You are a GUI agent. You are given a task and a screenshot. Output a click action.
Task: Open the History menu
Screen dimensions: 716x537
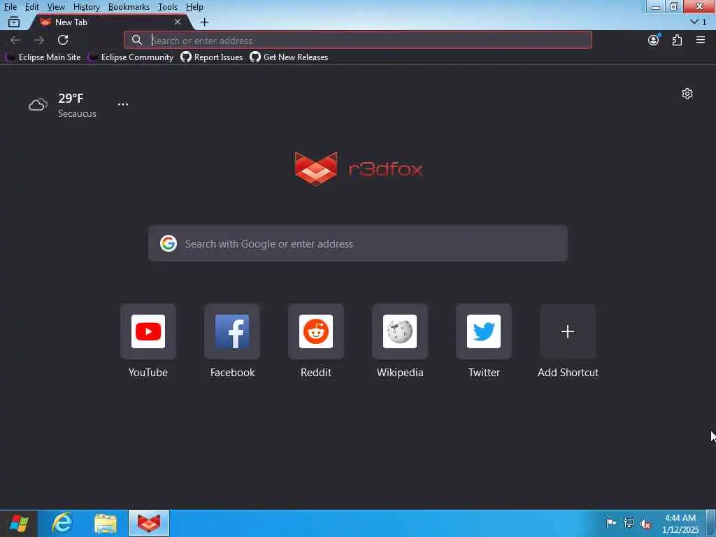point(86,7)
